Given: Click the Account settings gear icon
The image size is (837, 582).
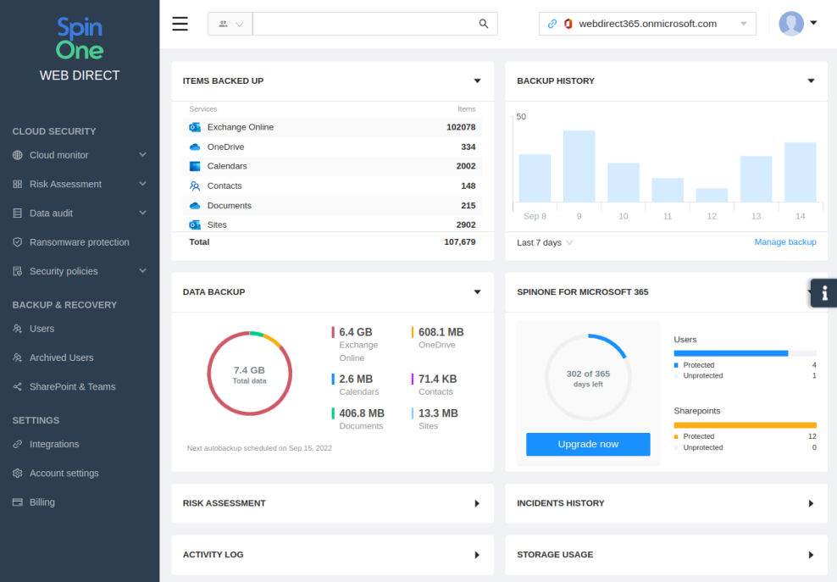Looking at the screenshot, I should (18, 473).
